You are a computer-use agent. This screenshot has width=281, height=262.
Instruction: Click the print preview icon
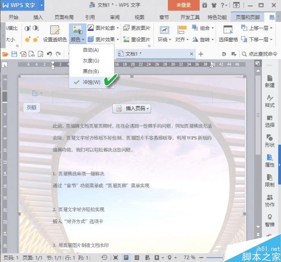coord(41,54)
